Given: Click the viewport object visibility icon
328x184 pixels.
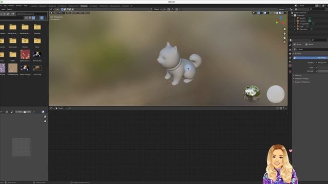Looking at the screenshot, I should tap(254, 13).
